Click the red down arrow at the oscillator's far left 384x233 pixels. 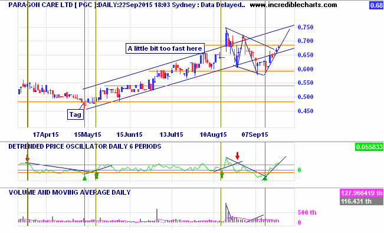[x=27, y=157]
